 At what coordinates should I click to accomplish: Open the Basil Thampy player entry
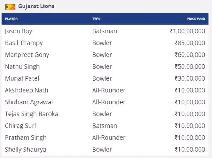pos(24,43)
